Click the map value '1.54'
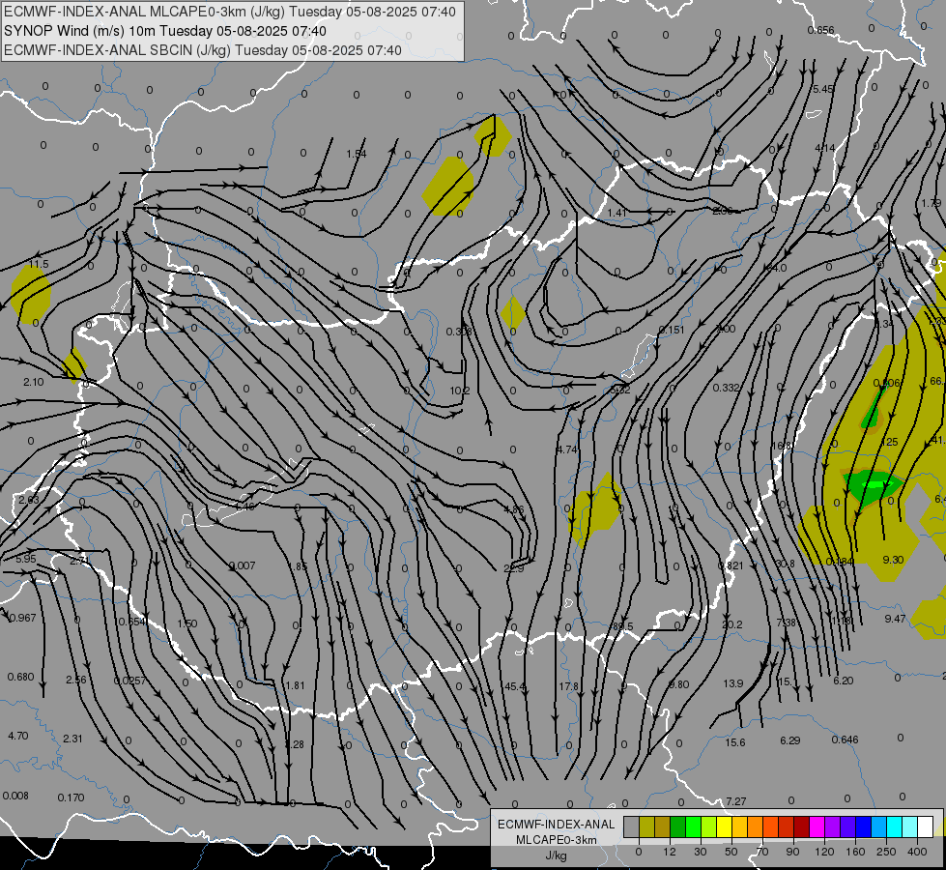 [x=357, y=154]
